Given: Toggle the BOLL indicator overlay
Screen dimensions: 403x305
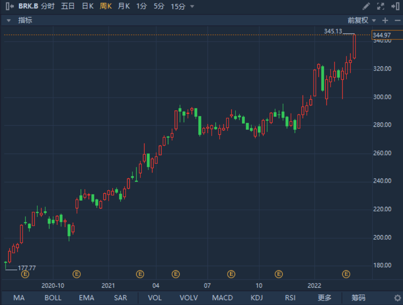Looking at the screenshot, I should click(53, 298).
